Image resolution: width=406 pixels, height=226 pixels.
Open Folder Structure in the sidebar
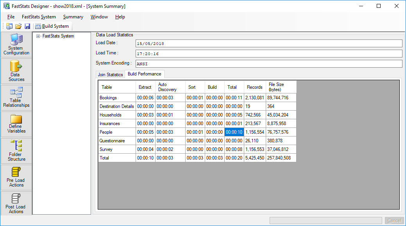coord(16,151)
